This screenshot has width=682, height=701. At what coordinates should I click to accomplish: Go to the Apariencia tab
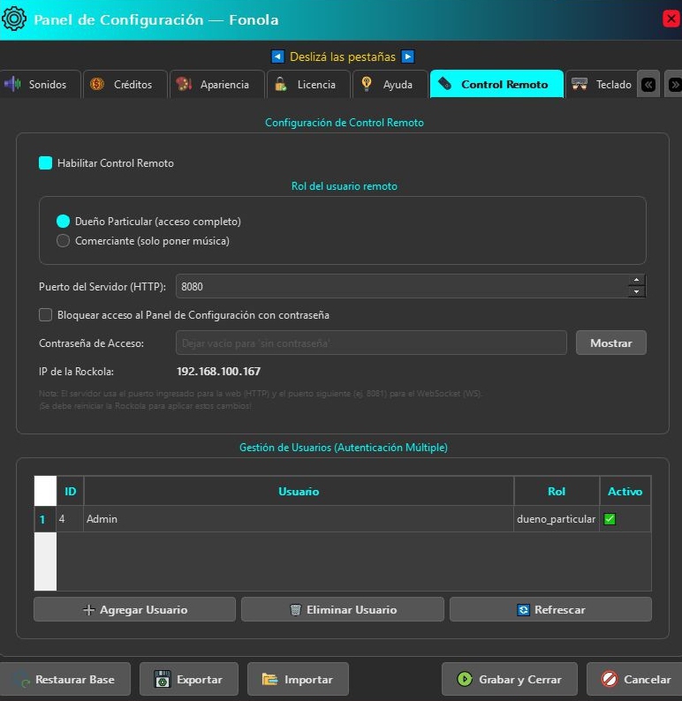click(217, 84)
